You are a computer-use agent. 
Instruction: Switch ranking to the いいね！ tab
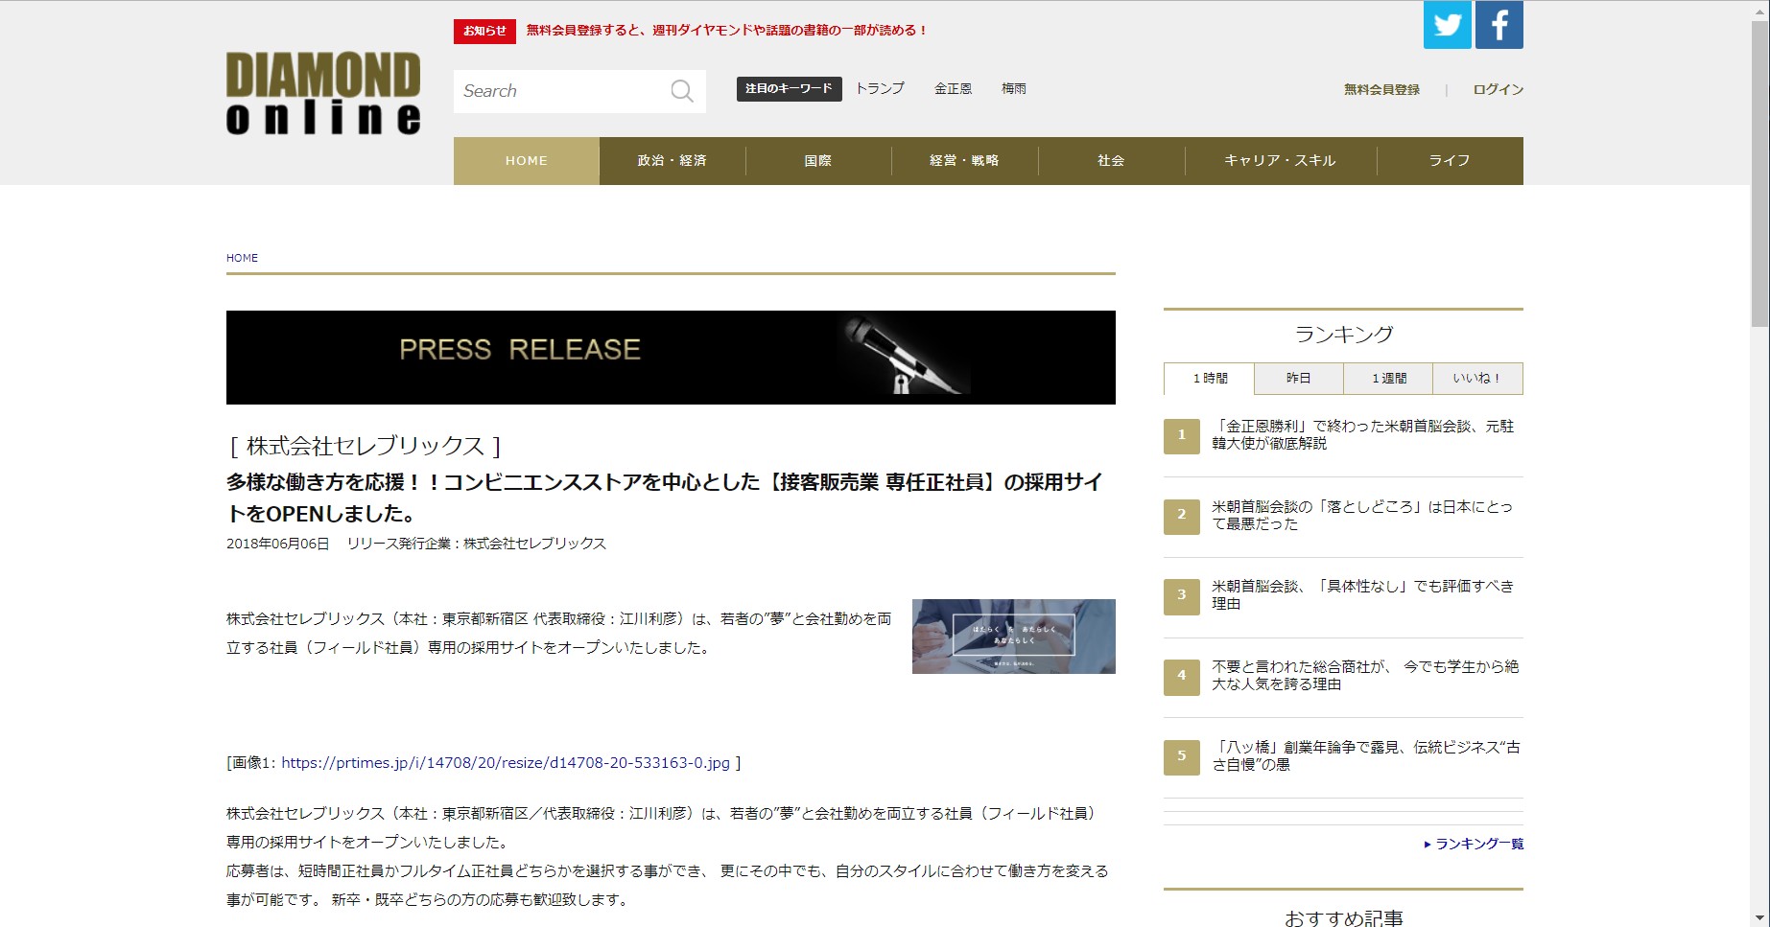[x=1477, y=379]
